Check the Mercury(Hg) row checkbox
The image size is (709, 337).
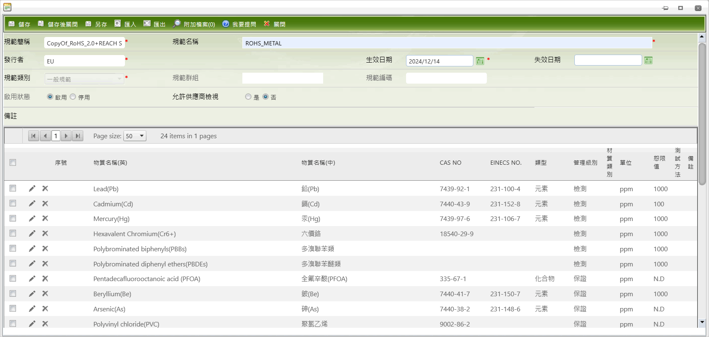click(x=13, y=219)
